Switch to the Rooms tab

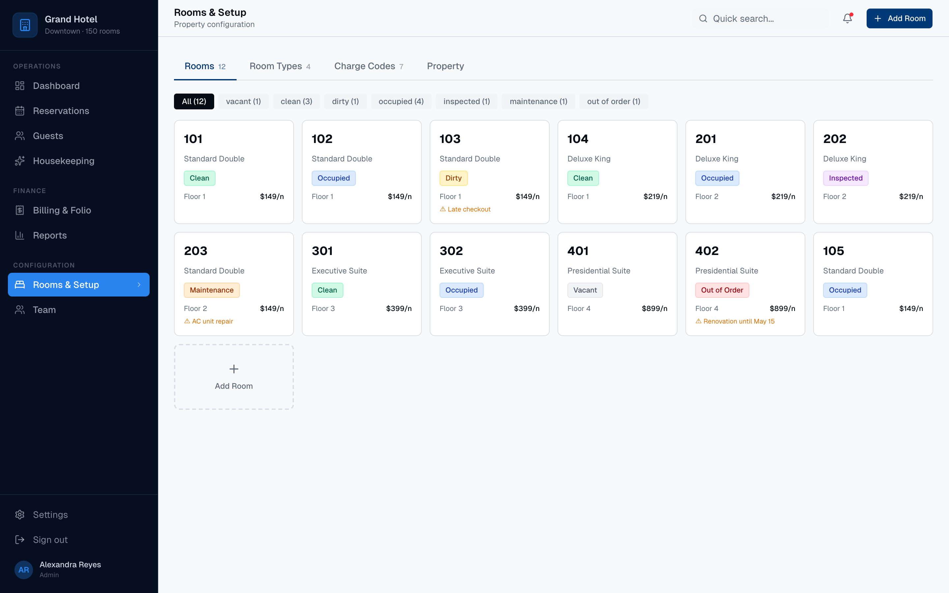(x=205, y=66)
